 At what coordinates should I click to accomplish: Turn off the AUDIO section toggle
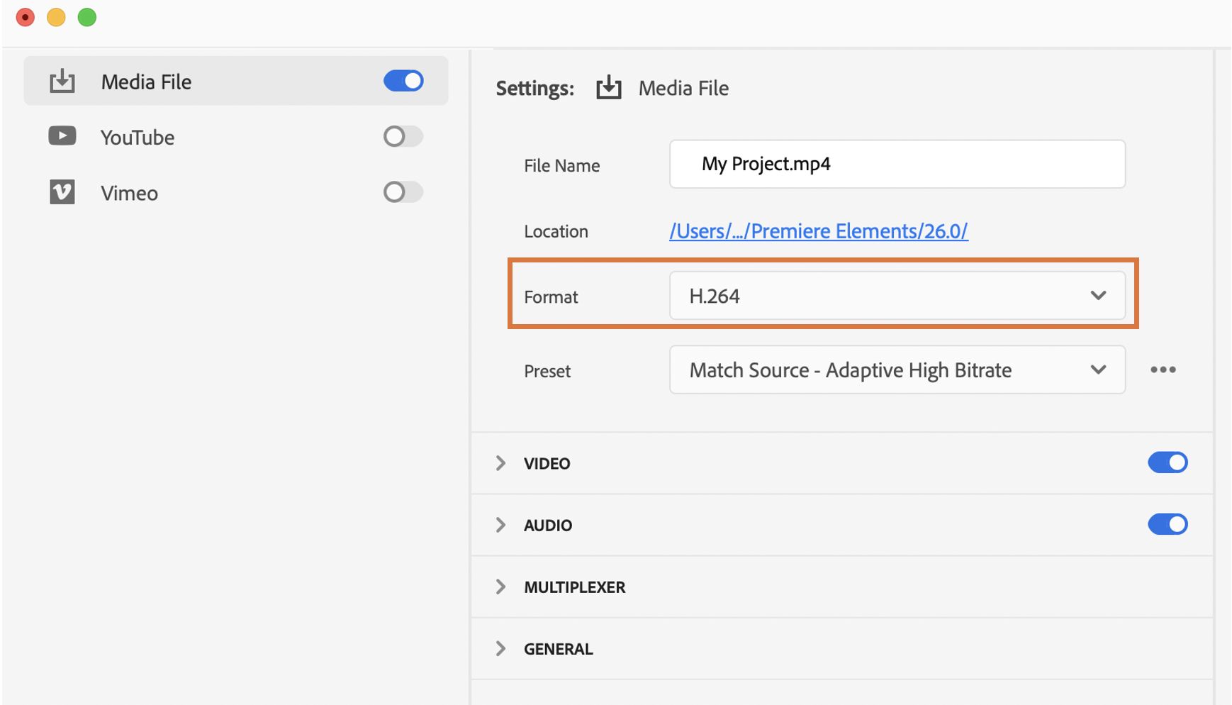coord(1167,524)
